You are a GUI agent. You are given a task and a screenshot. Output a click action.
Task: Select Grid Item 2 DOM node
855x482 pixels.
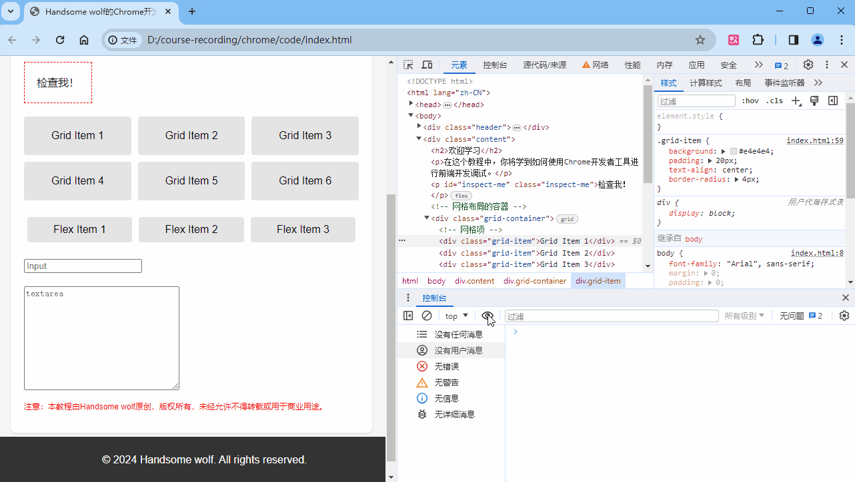[526, 253]
